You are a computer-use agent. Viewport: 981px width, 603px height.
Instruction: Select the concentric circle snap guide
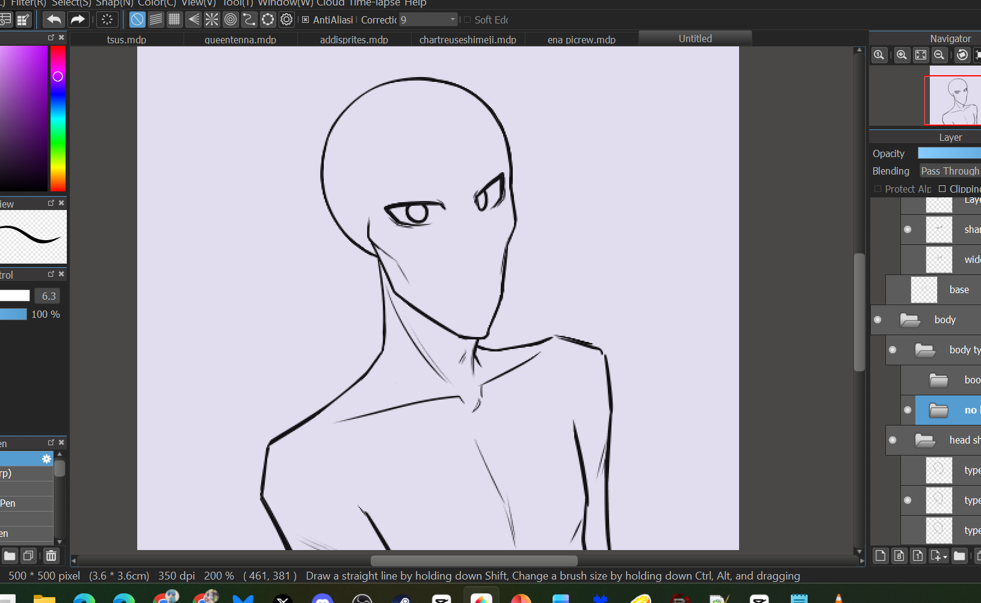(231, 20)
